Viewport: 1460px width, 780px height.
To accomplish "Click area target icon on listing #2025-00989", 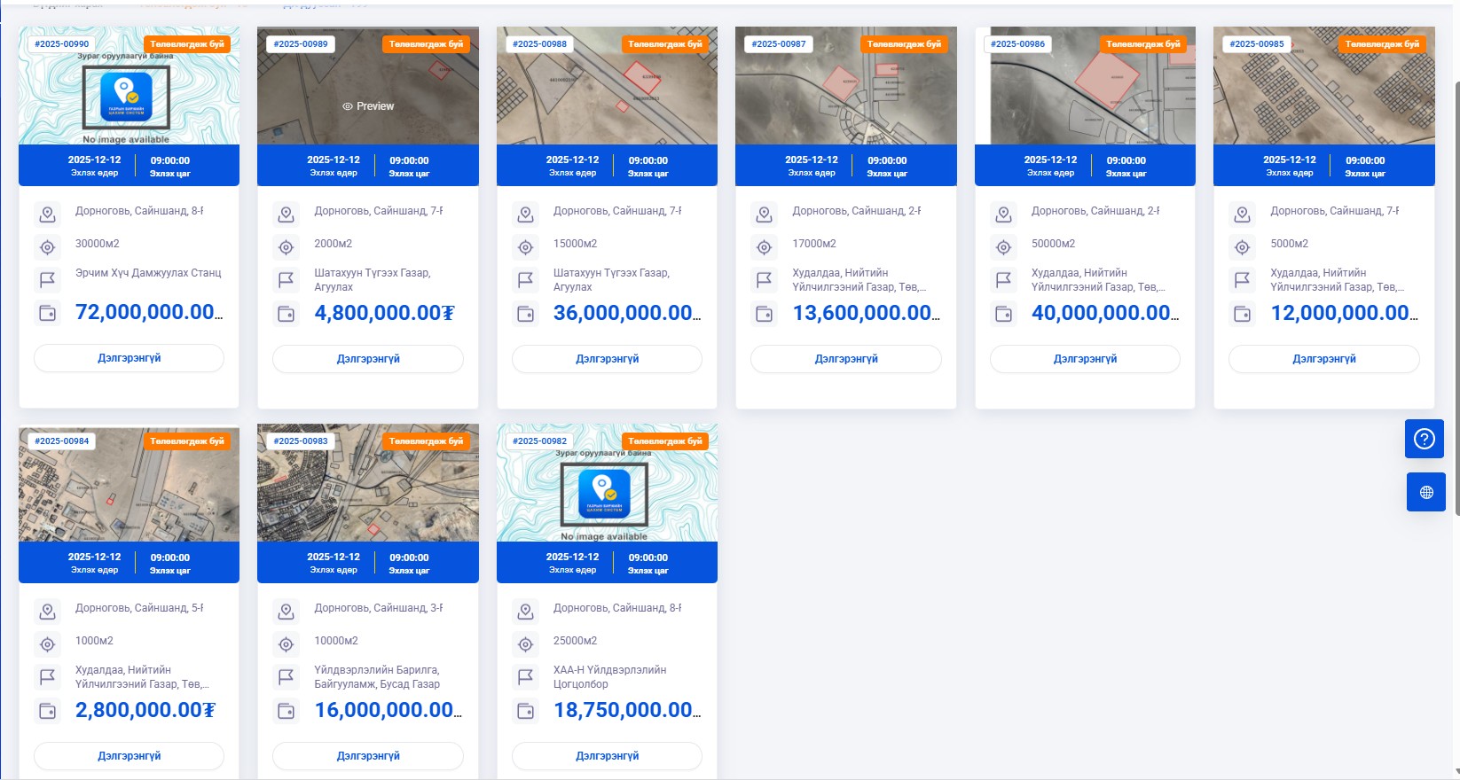I will pos(286,247).
